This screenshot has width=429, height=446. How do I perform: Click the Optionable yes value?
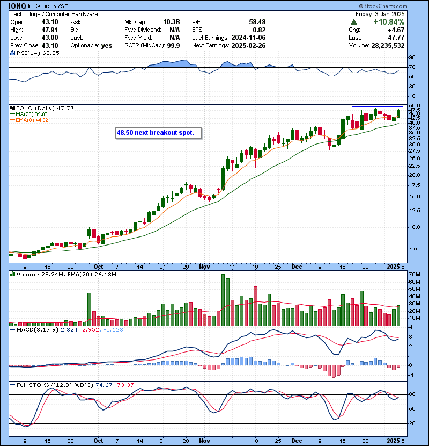click(x=107, y=46)
